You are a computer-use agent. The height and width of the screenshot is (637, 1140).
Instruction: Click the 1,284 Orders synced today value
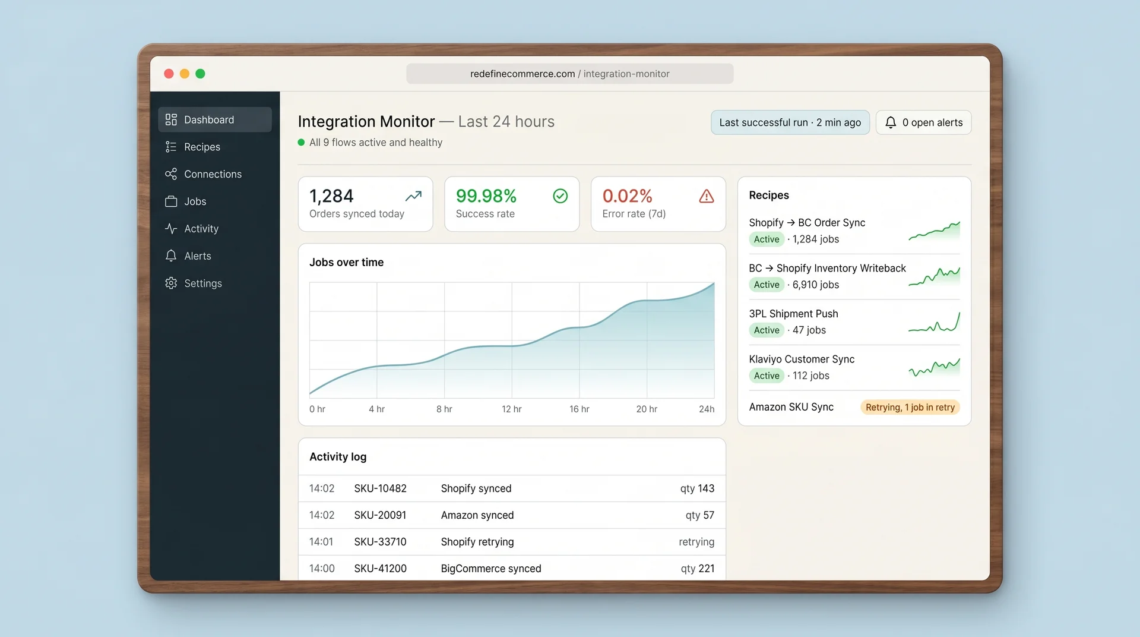[x=331, y=196]
